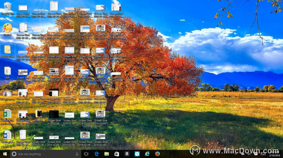
Task: Click the Cortana microphone icon
Action: click(77, 154)
